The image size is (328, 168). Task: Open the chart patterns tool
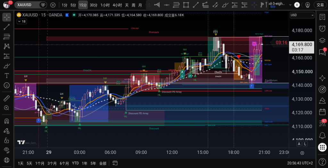(x=7, y=46)
